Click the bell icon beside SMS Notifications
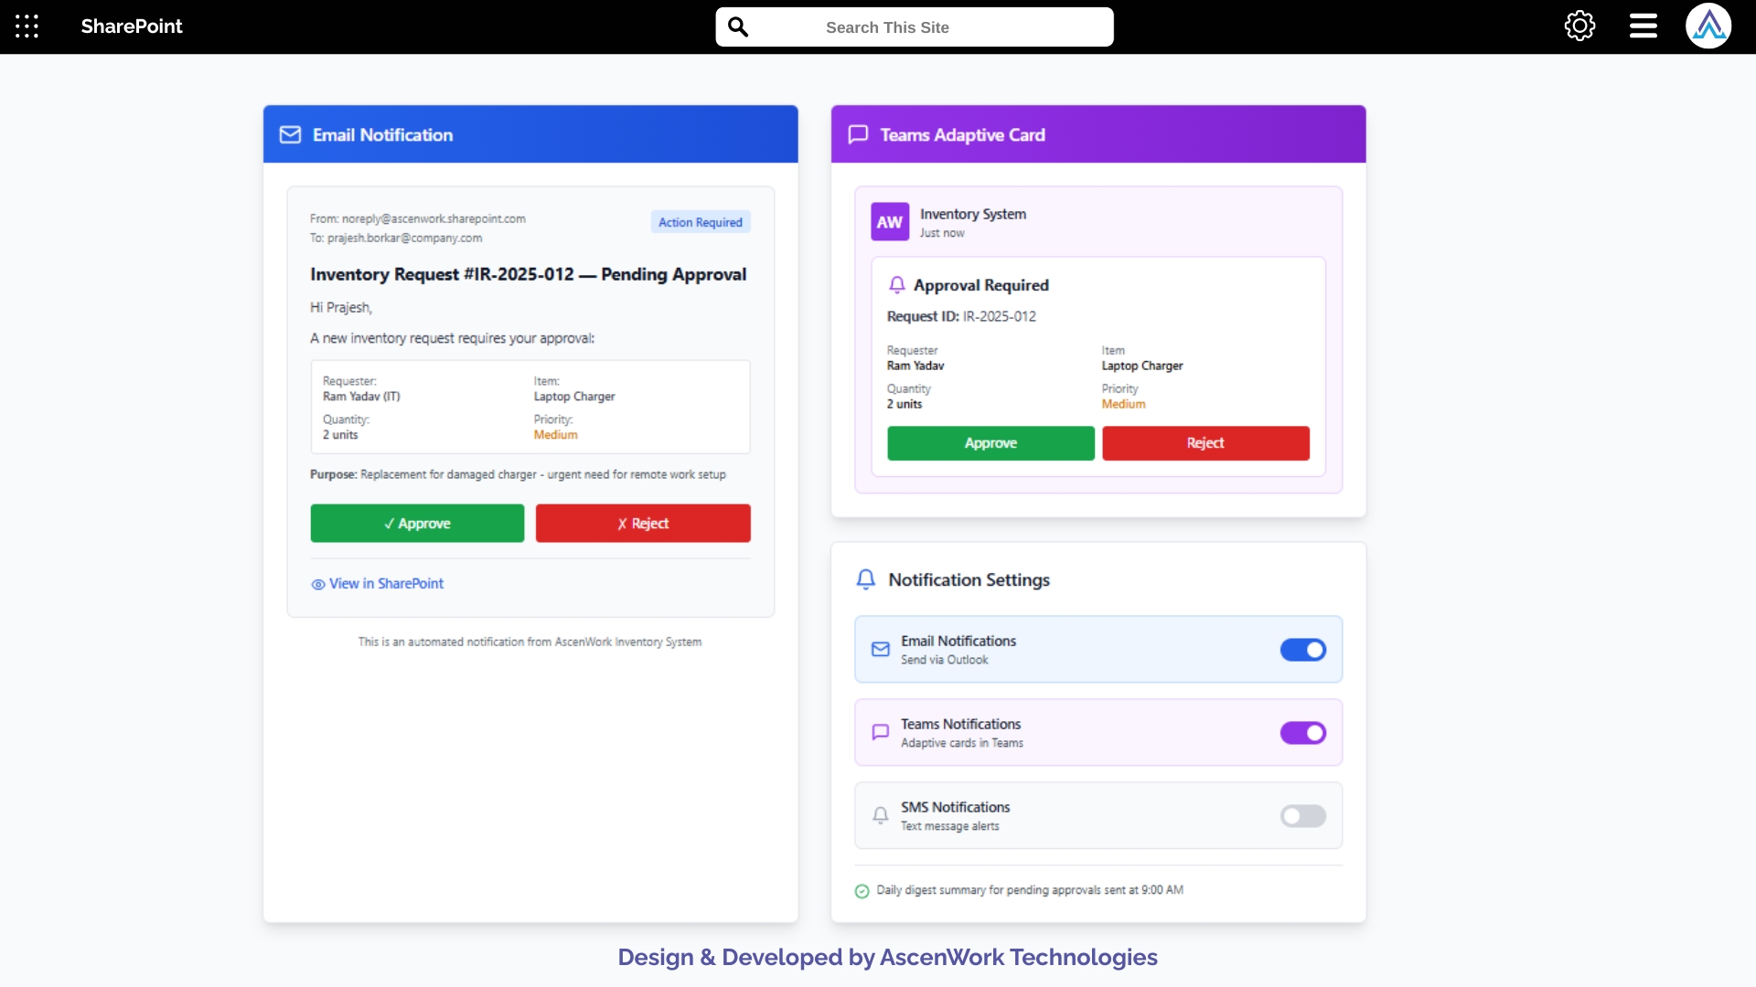This screenshot has height=987, width=1756. pyautogui.click(x=880, y=815)
